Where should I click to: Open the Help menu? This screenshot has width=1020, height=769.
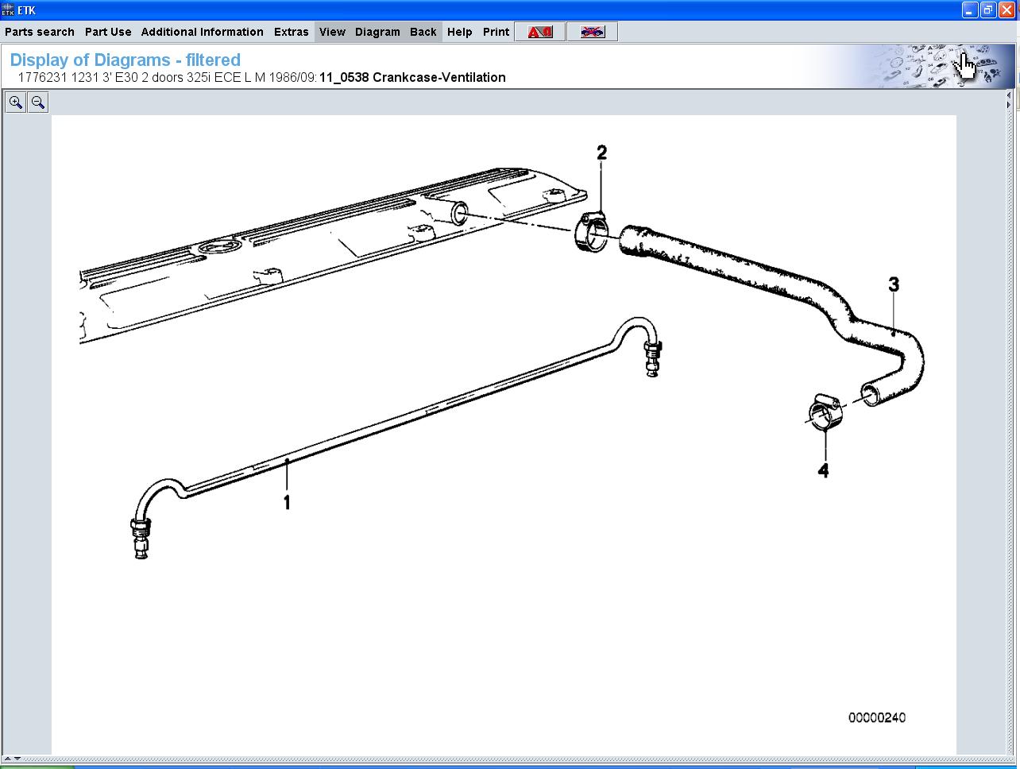[459, 32]
